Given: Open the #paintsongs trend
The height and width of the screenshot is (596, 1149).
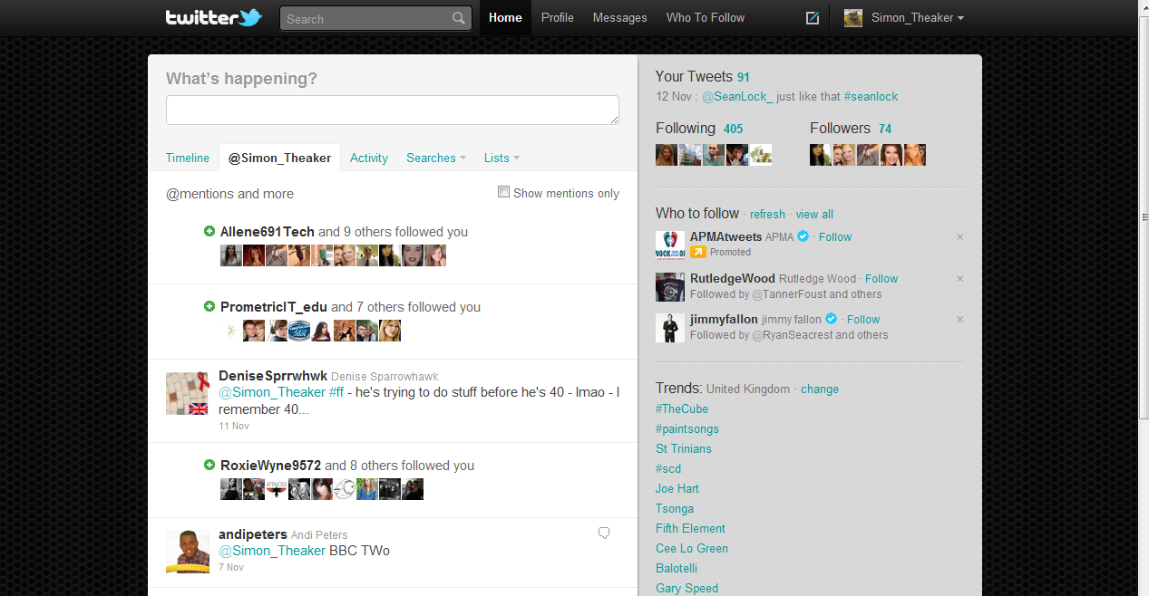Looking at the screenshot, I should (687, 429).
